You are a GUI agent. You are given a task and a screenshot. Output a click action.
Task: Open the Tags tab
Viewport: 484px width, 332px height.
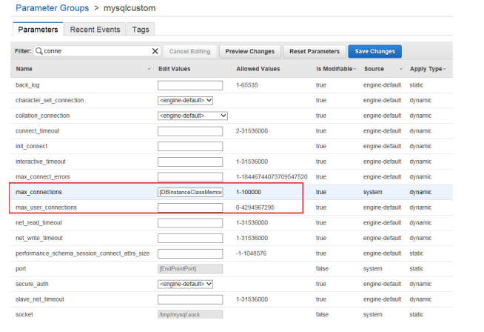coord(139,30)
